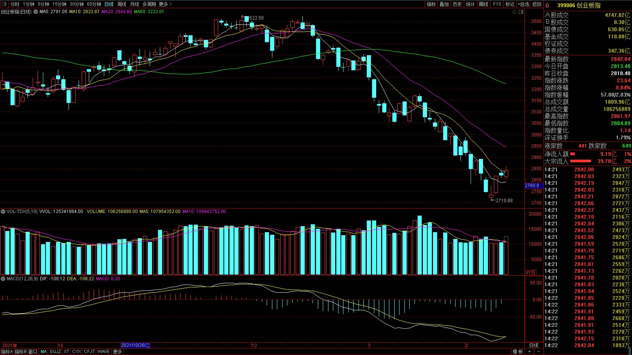Screen dimensions: 632x355
Task: Switch chart period to 60分钟
Action: click(94, 4)
